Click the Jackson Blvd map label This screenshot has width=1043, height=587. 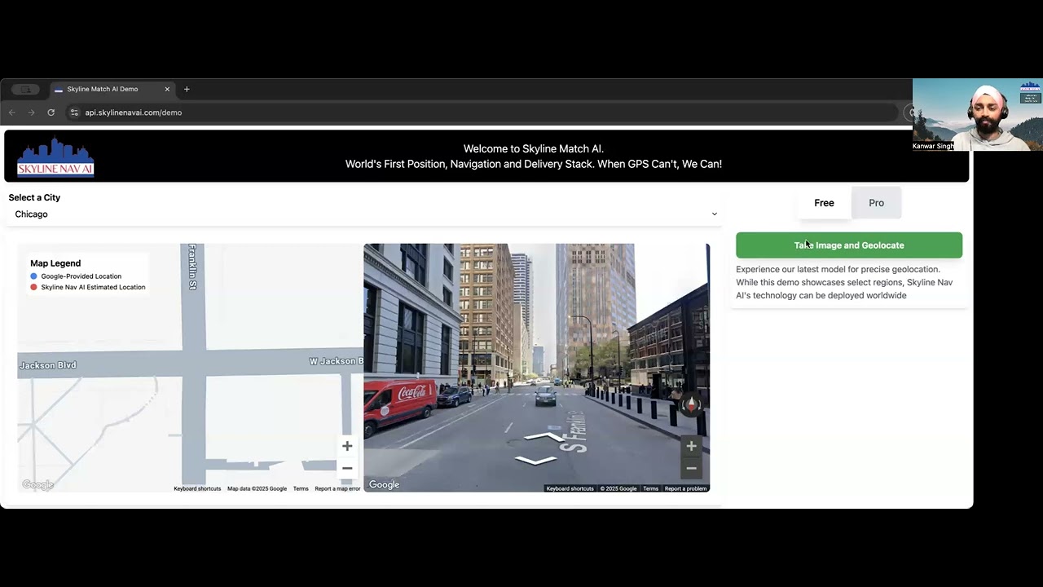coord(48,365)
